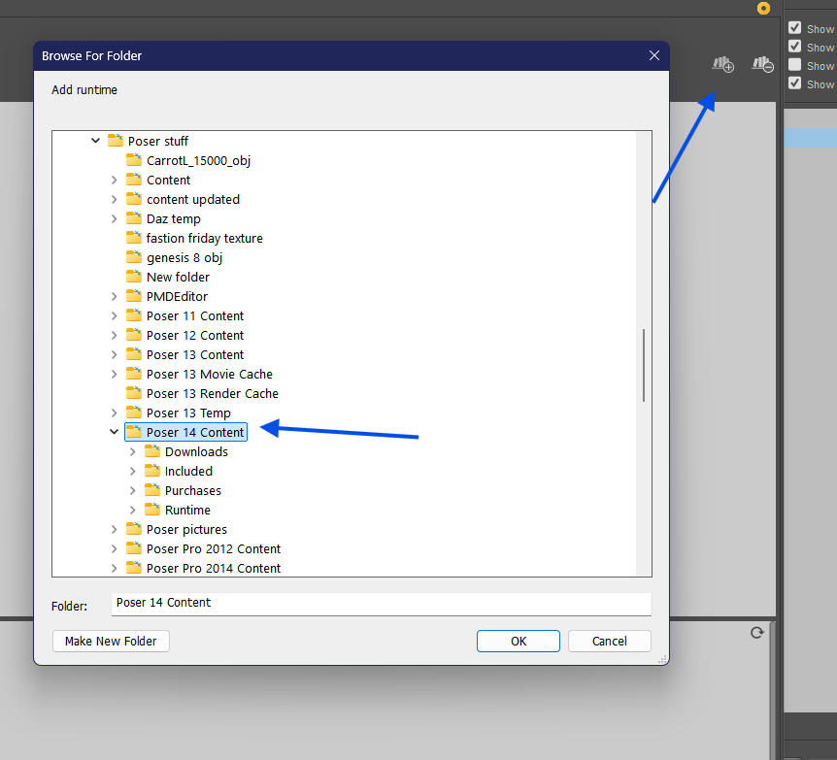Expand the Purchases subfolder
This screenshot has height=760, width=837.
132,490
